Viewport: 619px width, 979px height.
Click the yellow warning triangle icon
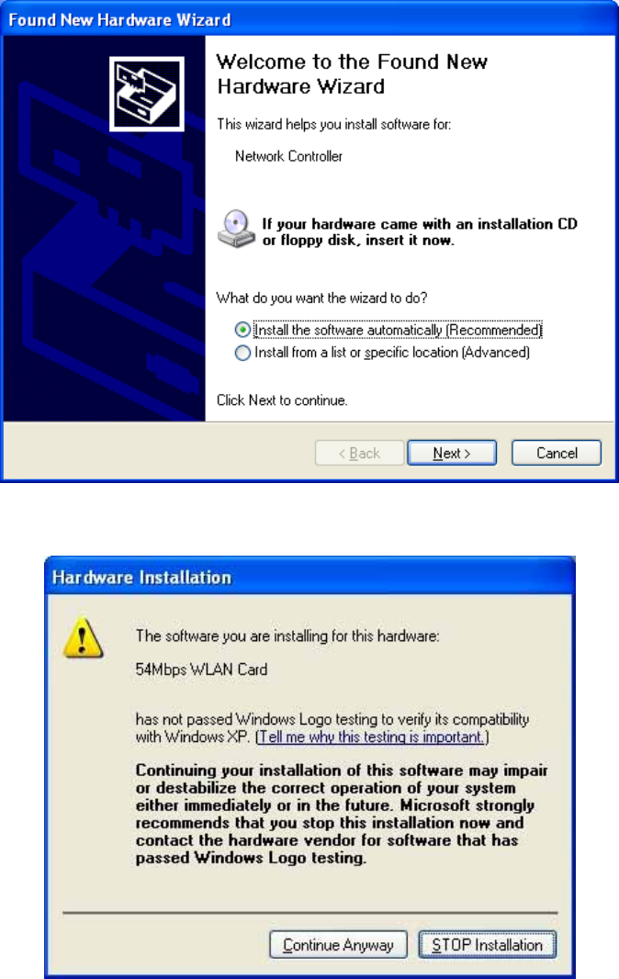[x=83, y=638]
